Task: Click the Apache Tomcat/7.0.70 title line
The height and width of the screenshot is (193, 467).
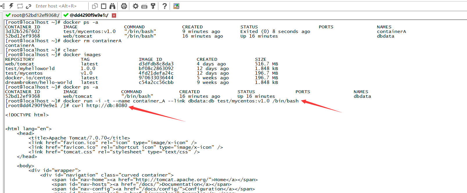Action: coord(79,138)
